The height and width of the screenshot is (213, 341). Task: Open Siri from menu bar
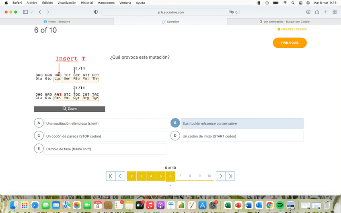[x=308, y=3]
